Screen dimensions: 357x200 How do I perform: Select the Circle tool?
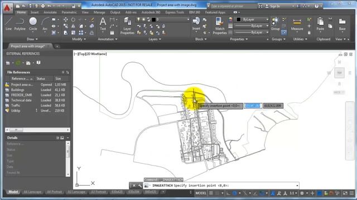pos(33,24)
